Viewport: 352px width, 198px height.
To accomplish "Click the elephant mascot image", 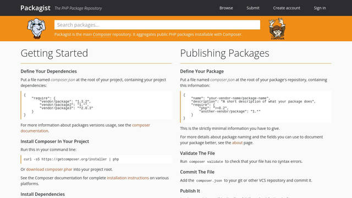I will 36,29.
